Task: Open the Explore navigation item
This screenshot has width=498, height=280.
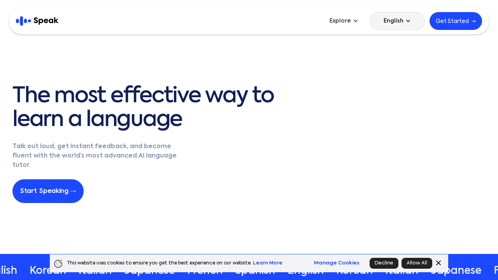Action: 340,21
